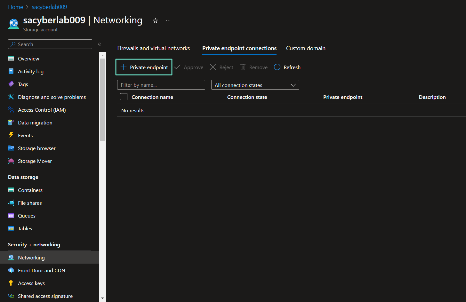Click the Tags icon in sidebar
This screenshot has width=466, height=302.
tap(11, 84)
